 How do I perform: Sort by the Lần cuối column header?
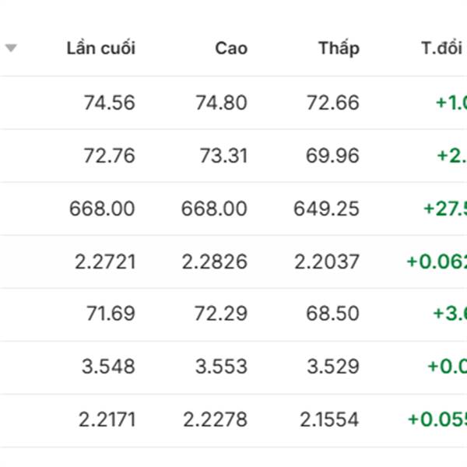(100, 48)
